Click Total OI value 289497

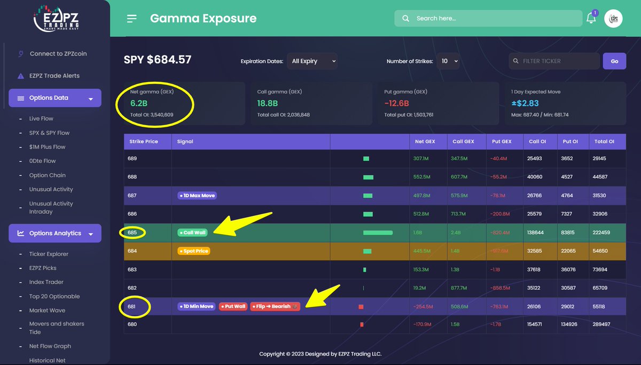coord(603,324)
